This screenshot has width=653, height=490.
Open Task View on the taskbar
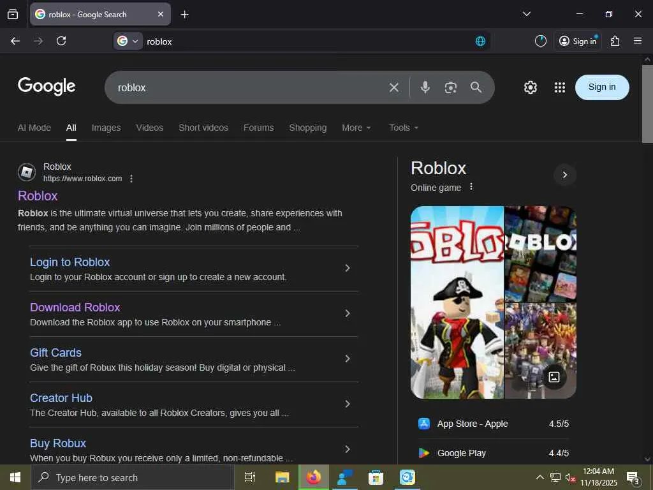(x=250, y=477)
